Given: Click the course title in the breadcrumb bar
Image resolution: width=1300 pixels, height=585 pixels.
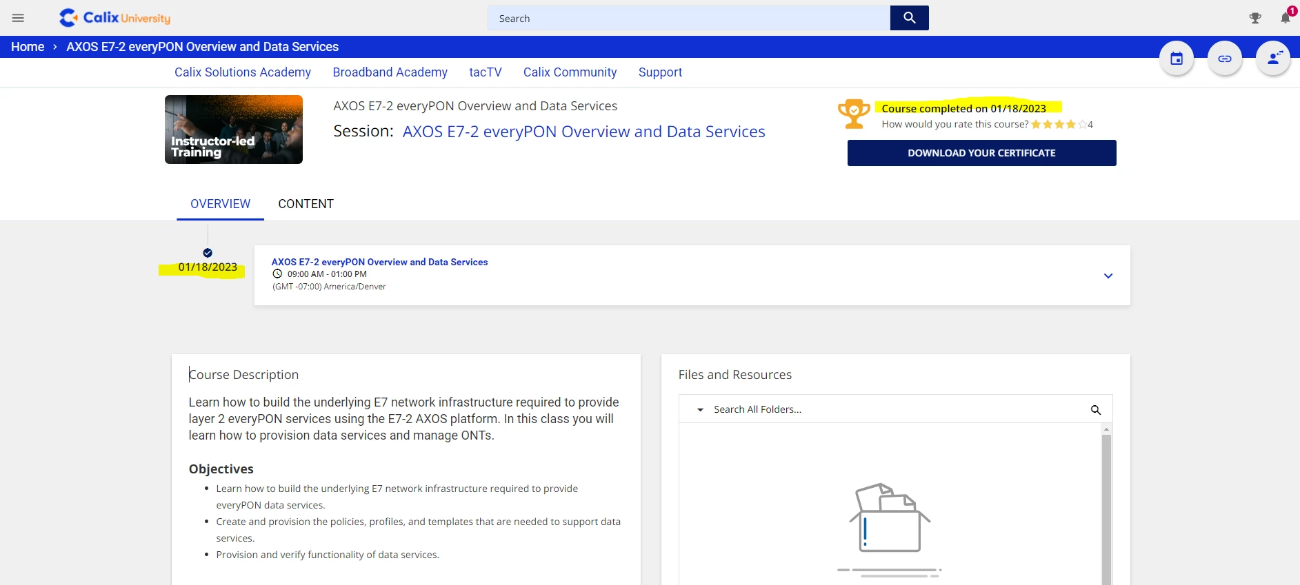Looking at the screenshot, I should tap(202, 47).
